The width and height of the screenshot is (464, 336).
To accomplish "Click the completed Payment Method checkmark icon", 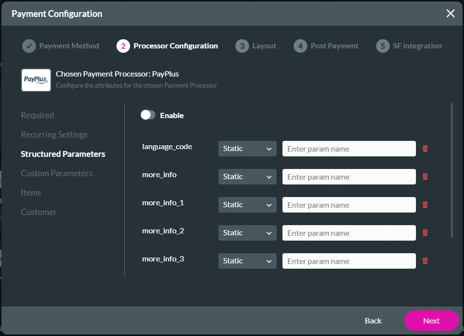I will click(x=29, y=46).
